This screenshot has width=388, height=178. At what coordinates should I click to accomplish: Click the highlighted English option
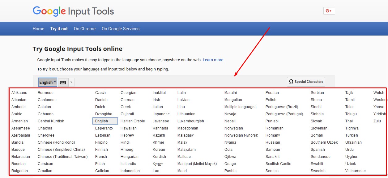[105, 121]
